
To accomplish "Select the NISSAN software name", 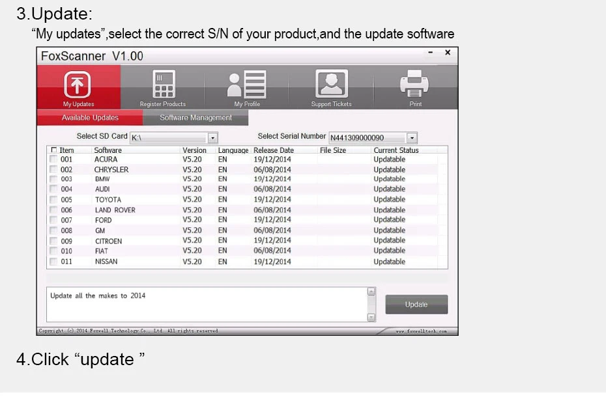I will coord(106,262).
